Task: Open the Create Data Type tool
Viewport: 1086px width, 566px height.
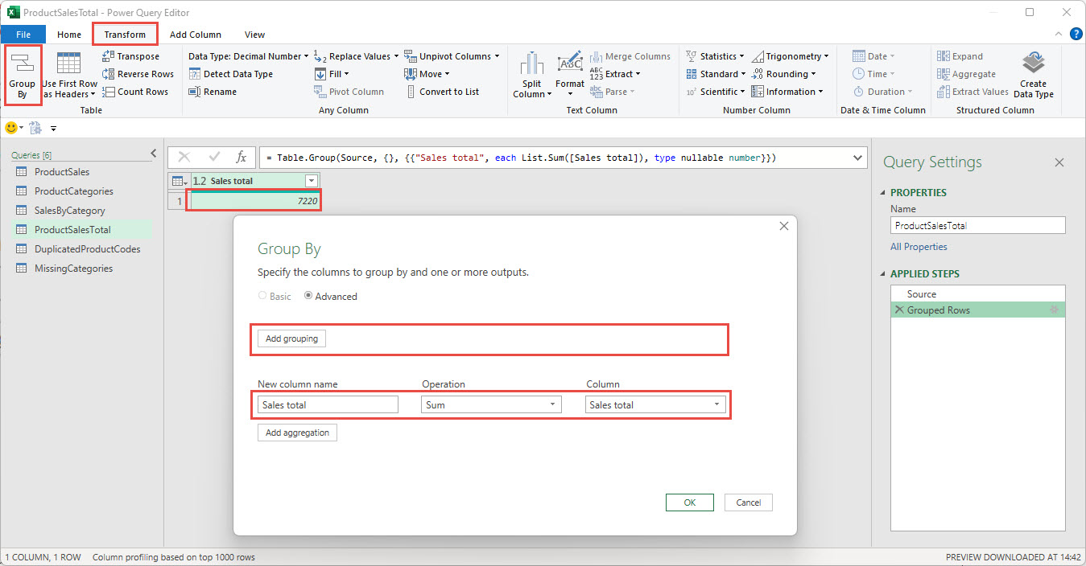Action: tap(1034, 73)
